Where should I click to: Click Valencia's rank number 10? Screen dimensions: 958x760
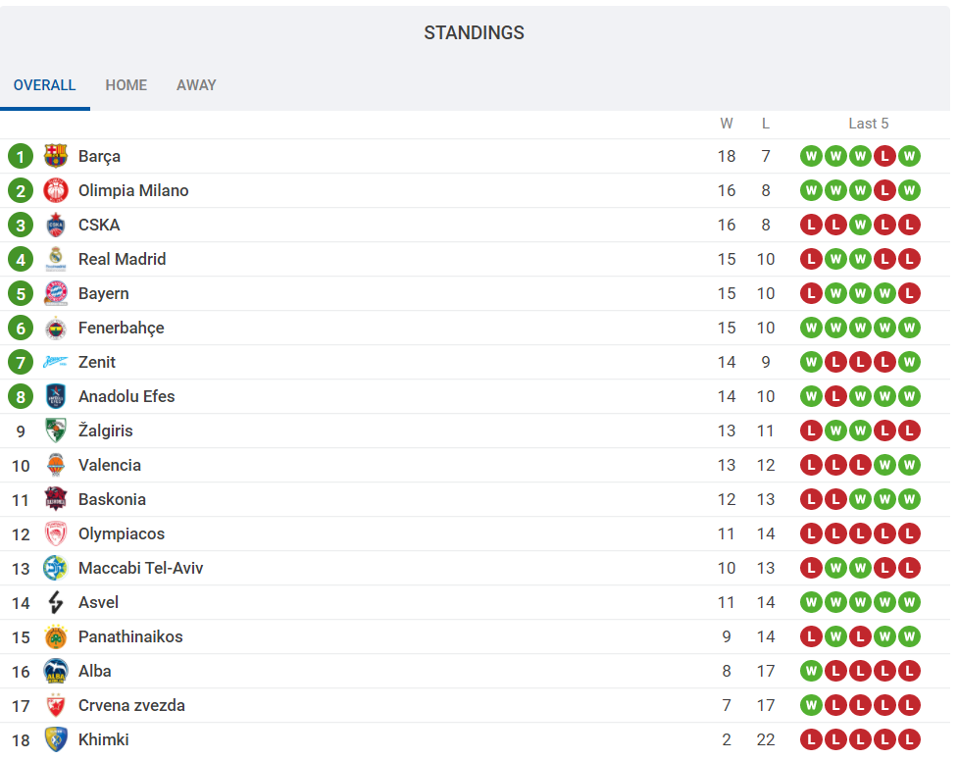click(x=21, y=465)
